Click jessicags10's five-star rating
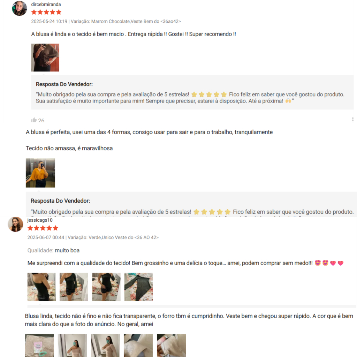Image resolution: width=357 pixels, height=357 pixels. click(43, 228)
